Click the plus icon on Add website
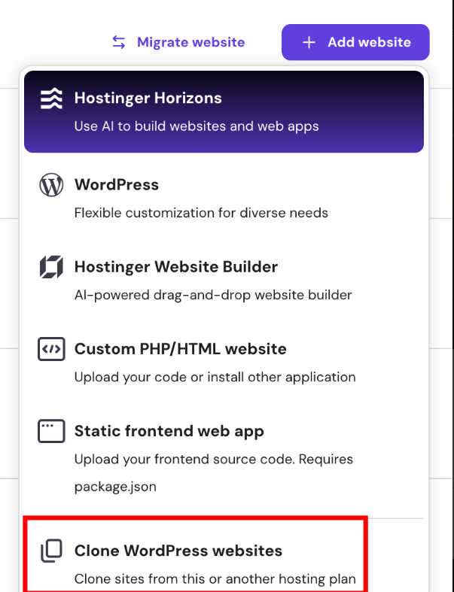 pyautogui.click(x=309, y=42)
